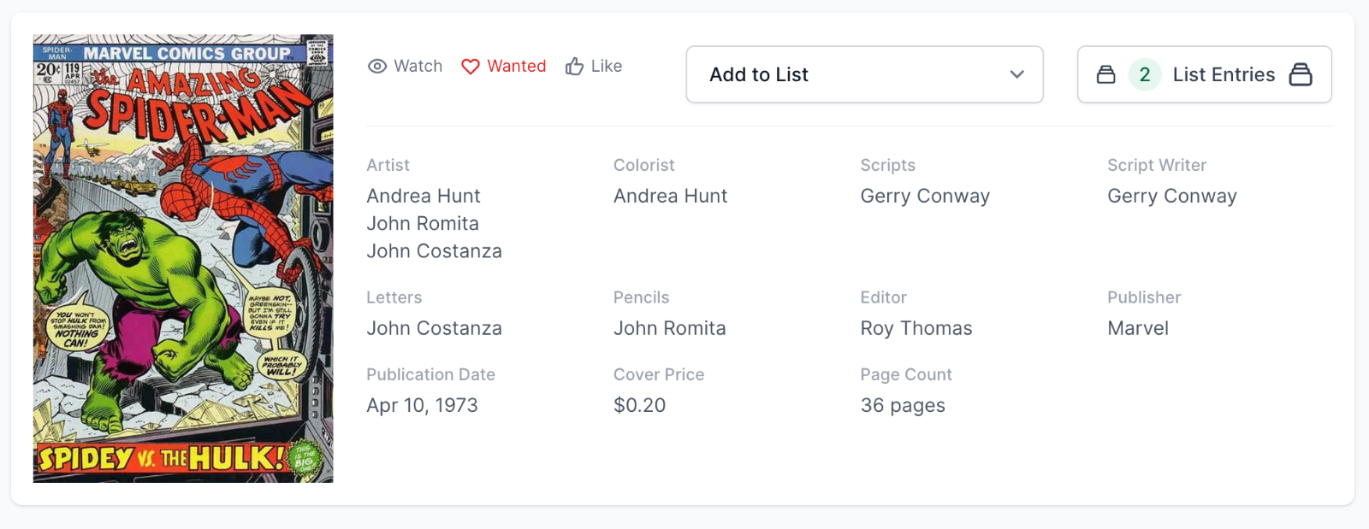Click the thumbs-up Like icon
The height and width of the screenshot is (529, 1369).
(574, 67)
